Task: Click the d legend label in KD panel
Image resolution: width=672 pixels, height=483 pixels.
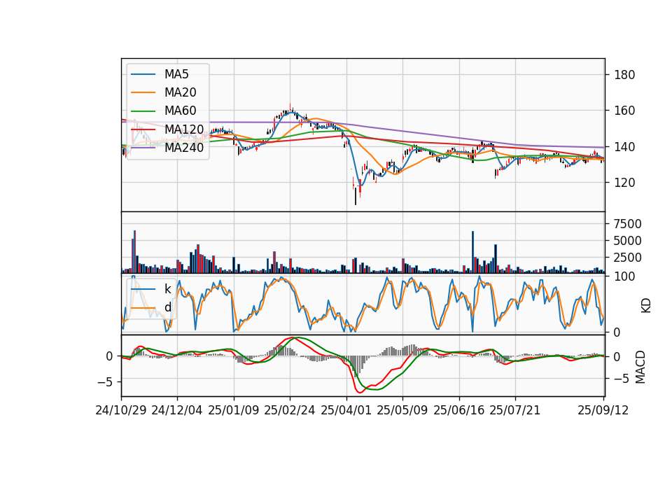Action: coord(167,307)
